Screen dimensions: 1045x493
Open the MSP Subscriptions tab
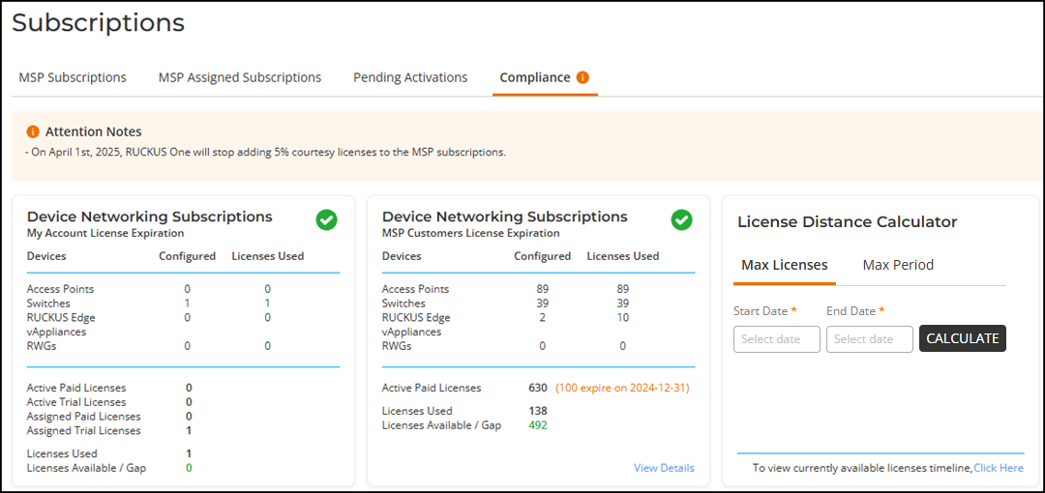tap(73, 77)
